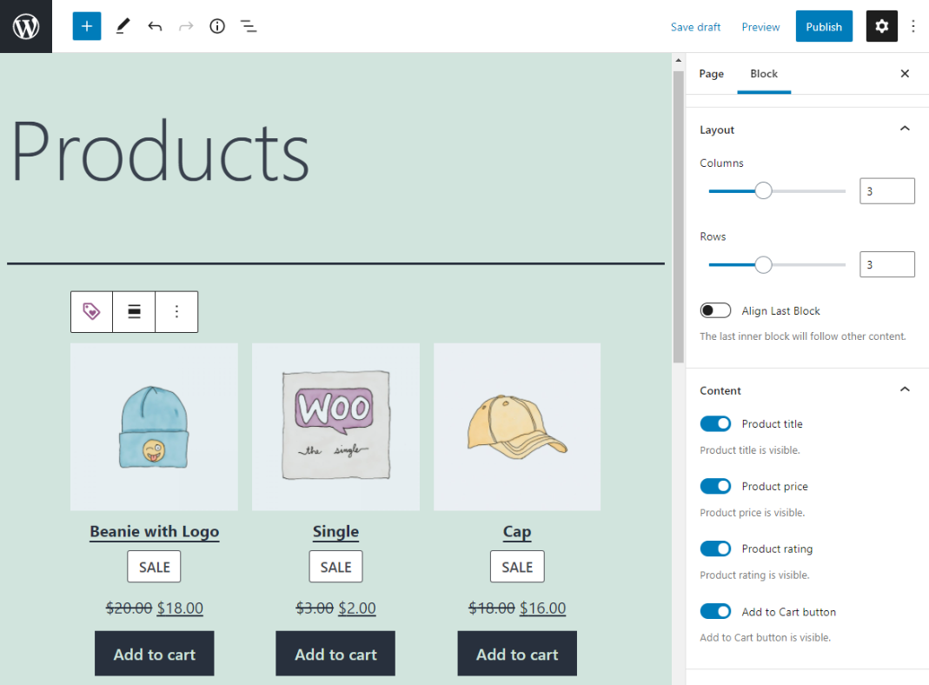Screen dimensions: 929x685
Task: Select the product block tag icon
Action: coord(91,311)
